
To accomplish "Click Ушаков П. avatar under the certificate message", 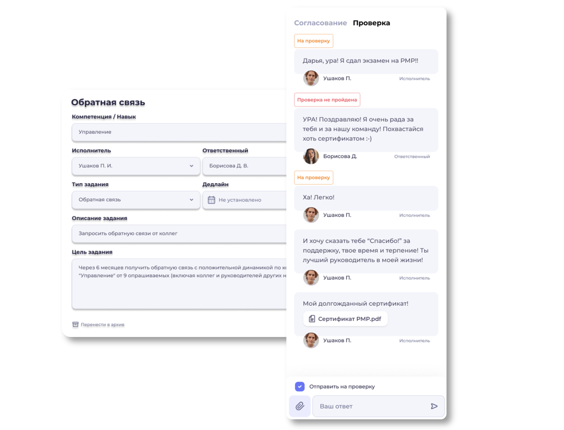I will click(x=311, y=340).
